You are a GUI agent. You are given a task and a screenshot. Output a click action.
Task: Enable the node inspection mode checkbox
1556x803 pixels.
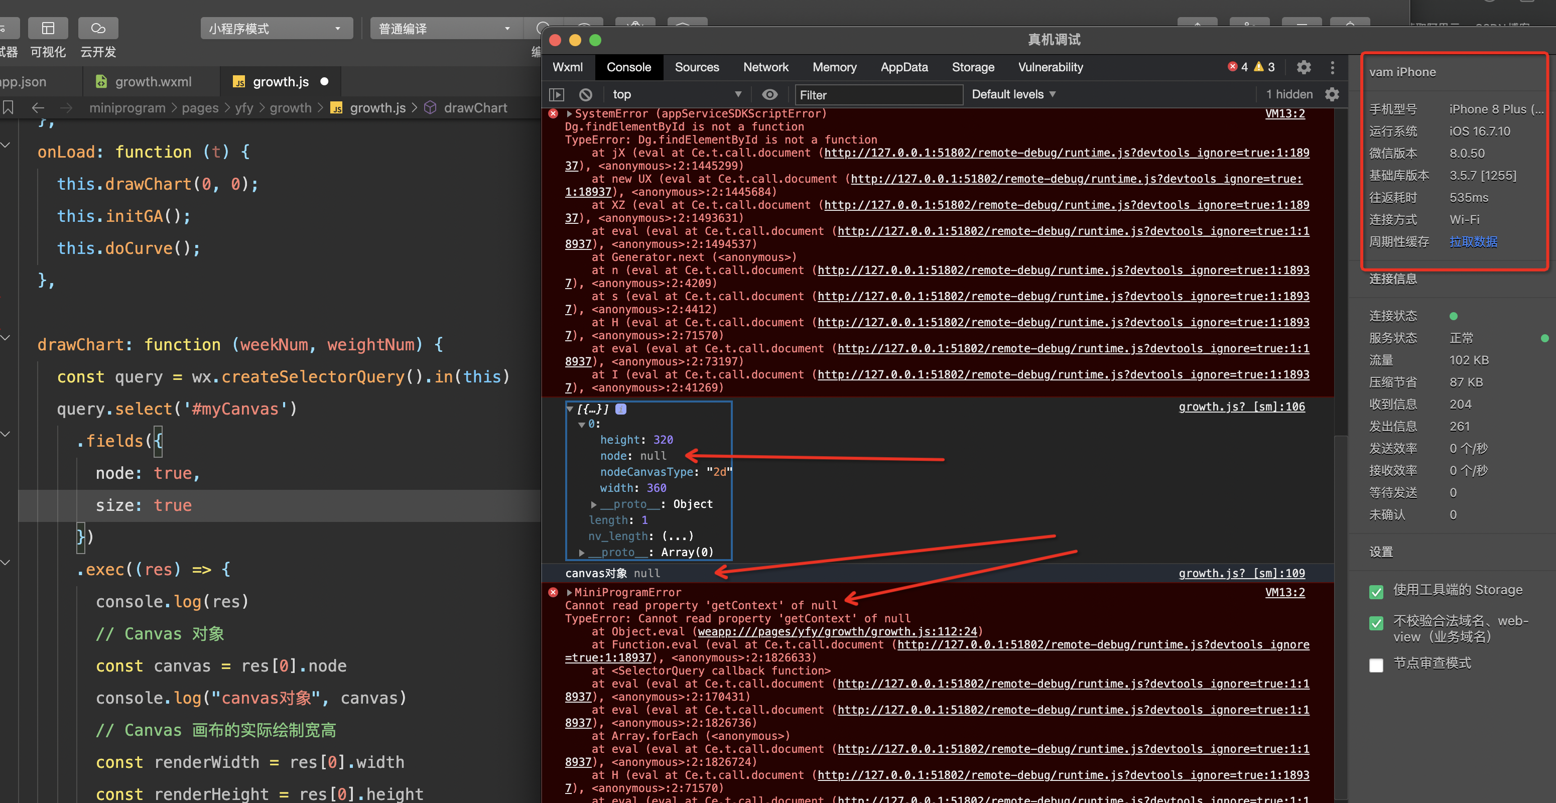[x=1376, y=665]
